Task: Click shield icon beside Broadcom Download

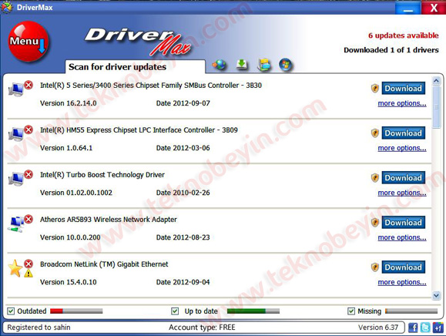Action: 375,267
